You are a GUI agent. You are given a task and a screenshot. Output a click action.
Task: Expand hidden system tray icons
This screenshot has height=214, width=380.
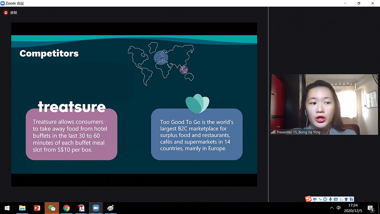[331, 208]
